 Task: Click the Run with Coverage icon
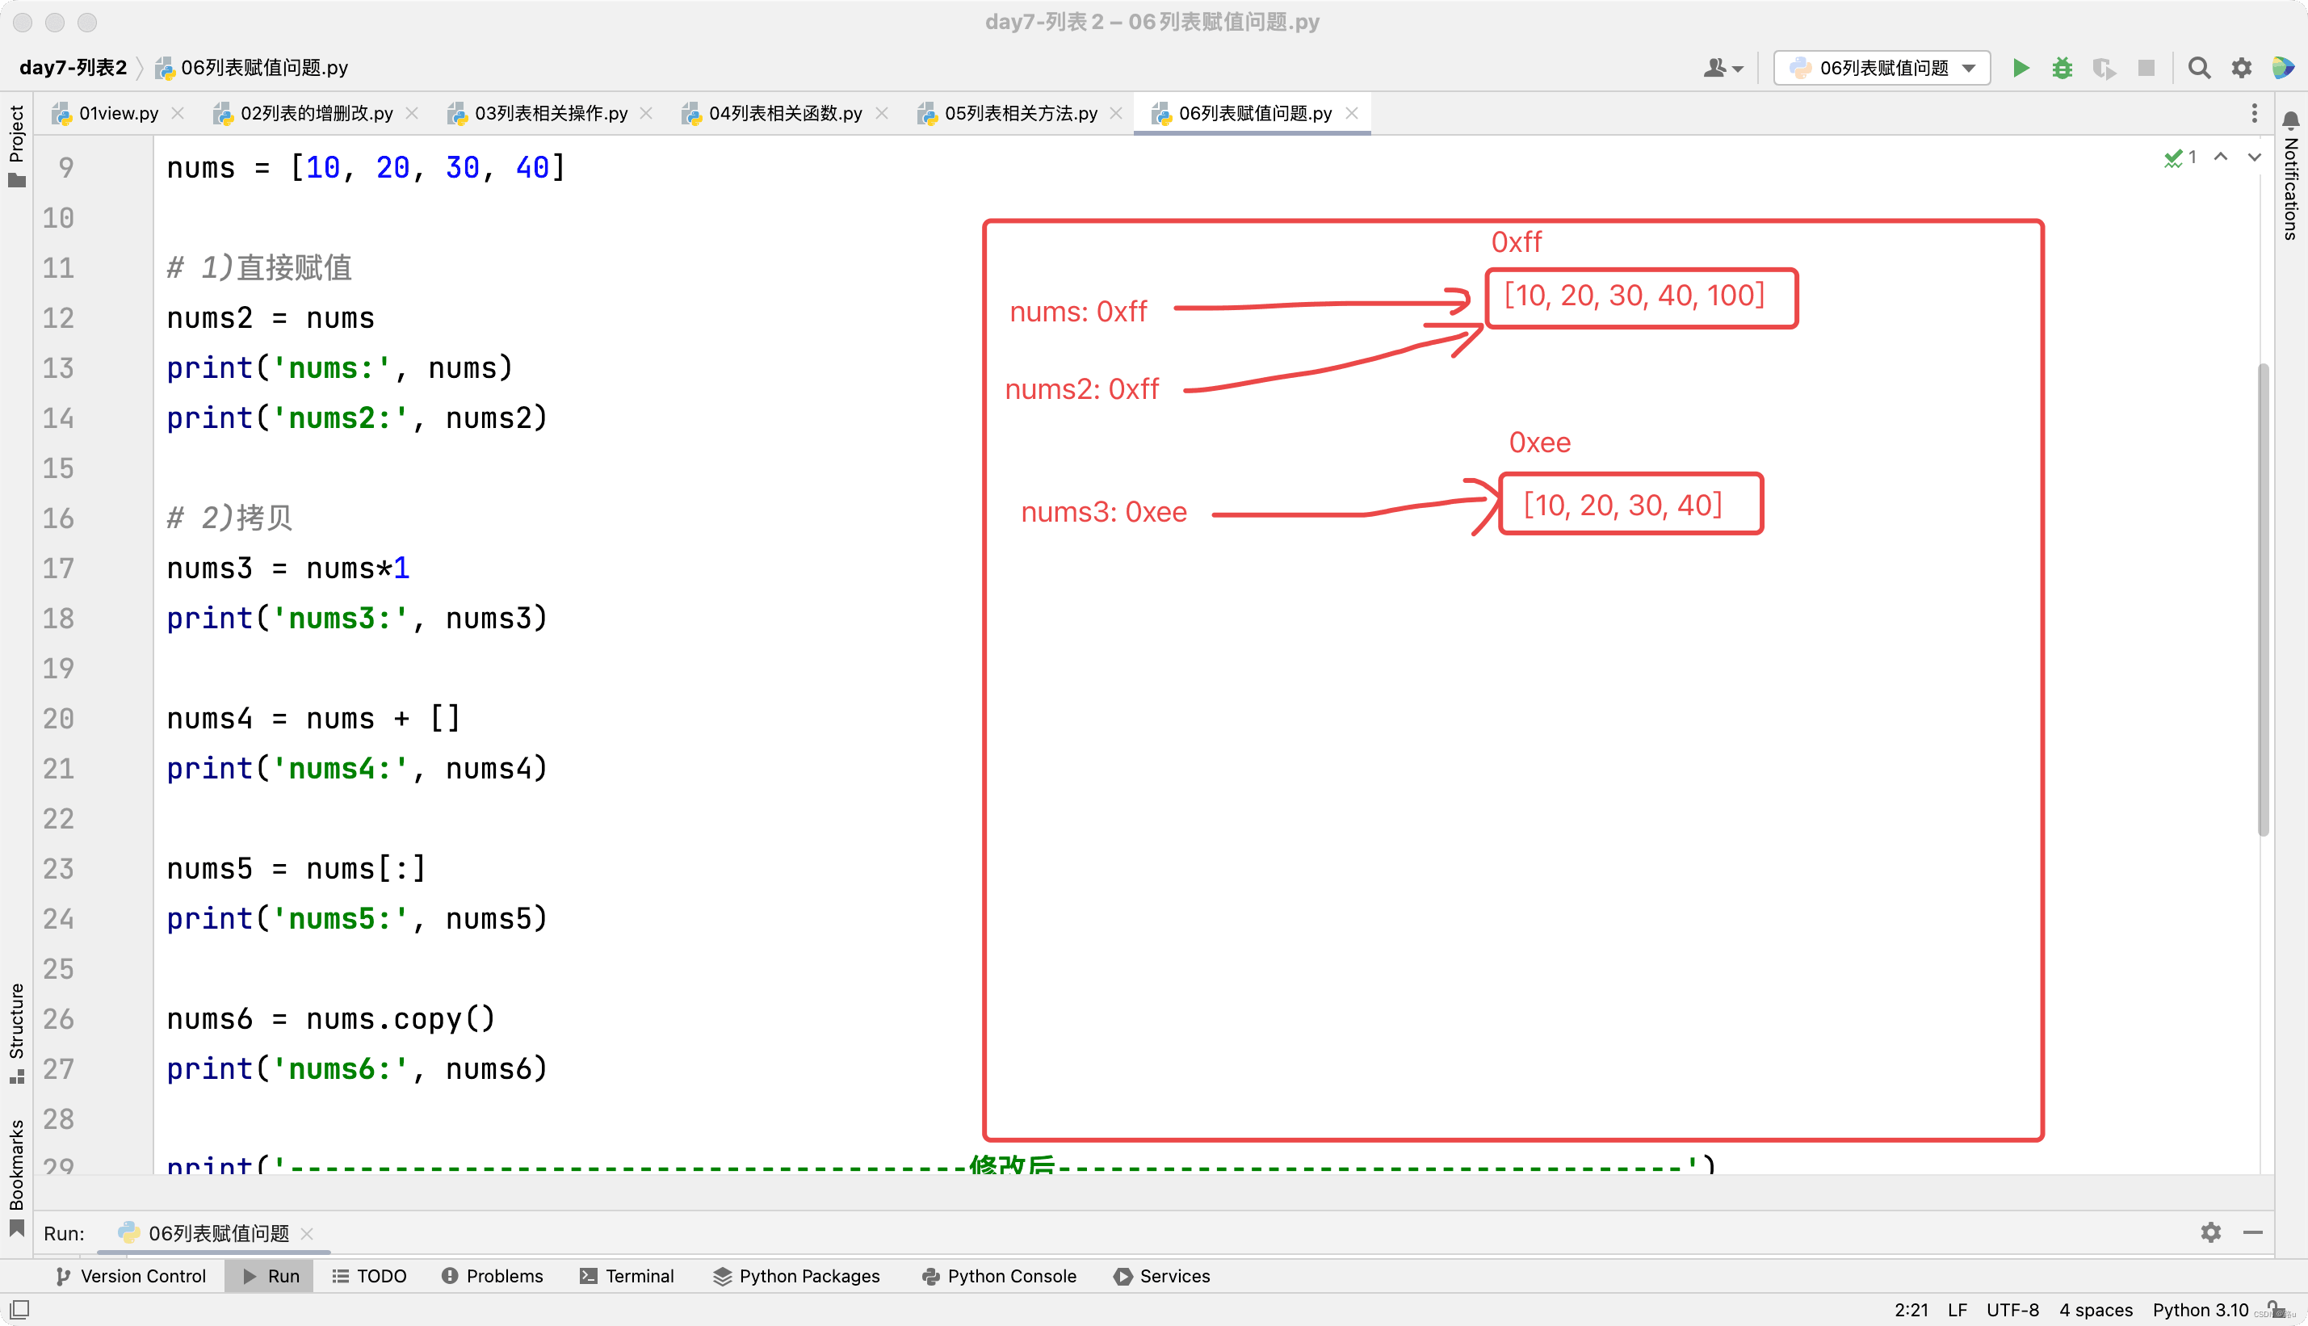2103,69
